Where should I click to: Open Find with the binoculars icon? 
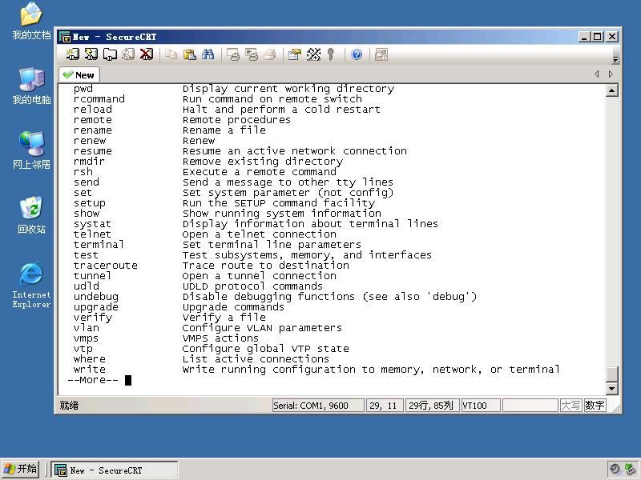[208, 54]
